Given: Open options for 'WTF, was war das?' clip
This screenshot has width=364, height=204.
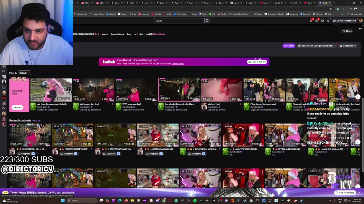Looking at the screenshot, I should 155,104.
